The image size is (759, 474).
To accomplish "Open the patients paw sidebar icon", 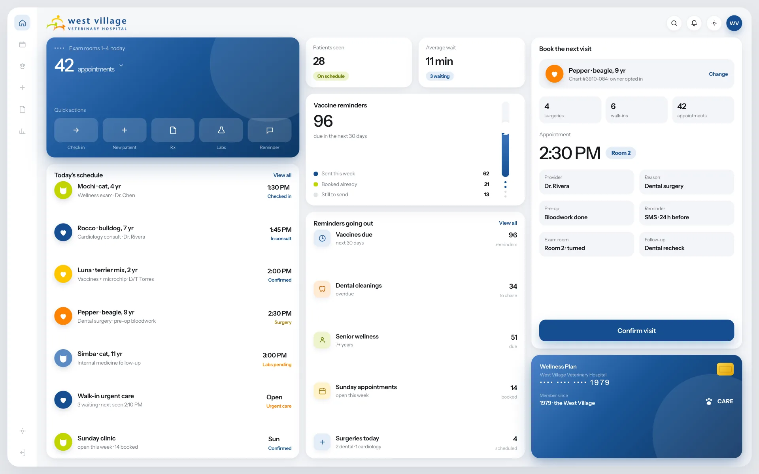I will (x=22, y=66).
